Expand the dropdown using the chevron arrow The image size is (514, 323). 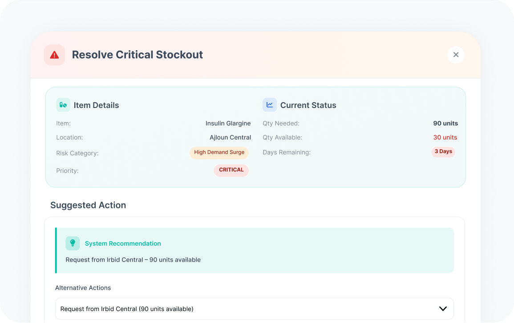(x=443, y=309)
